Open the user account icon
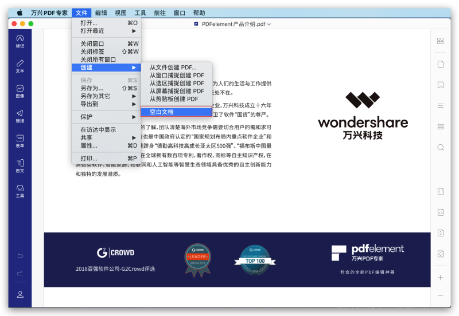459x316 pixels. [x=20, y=294]
